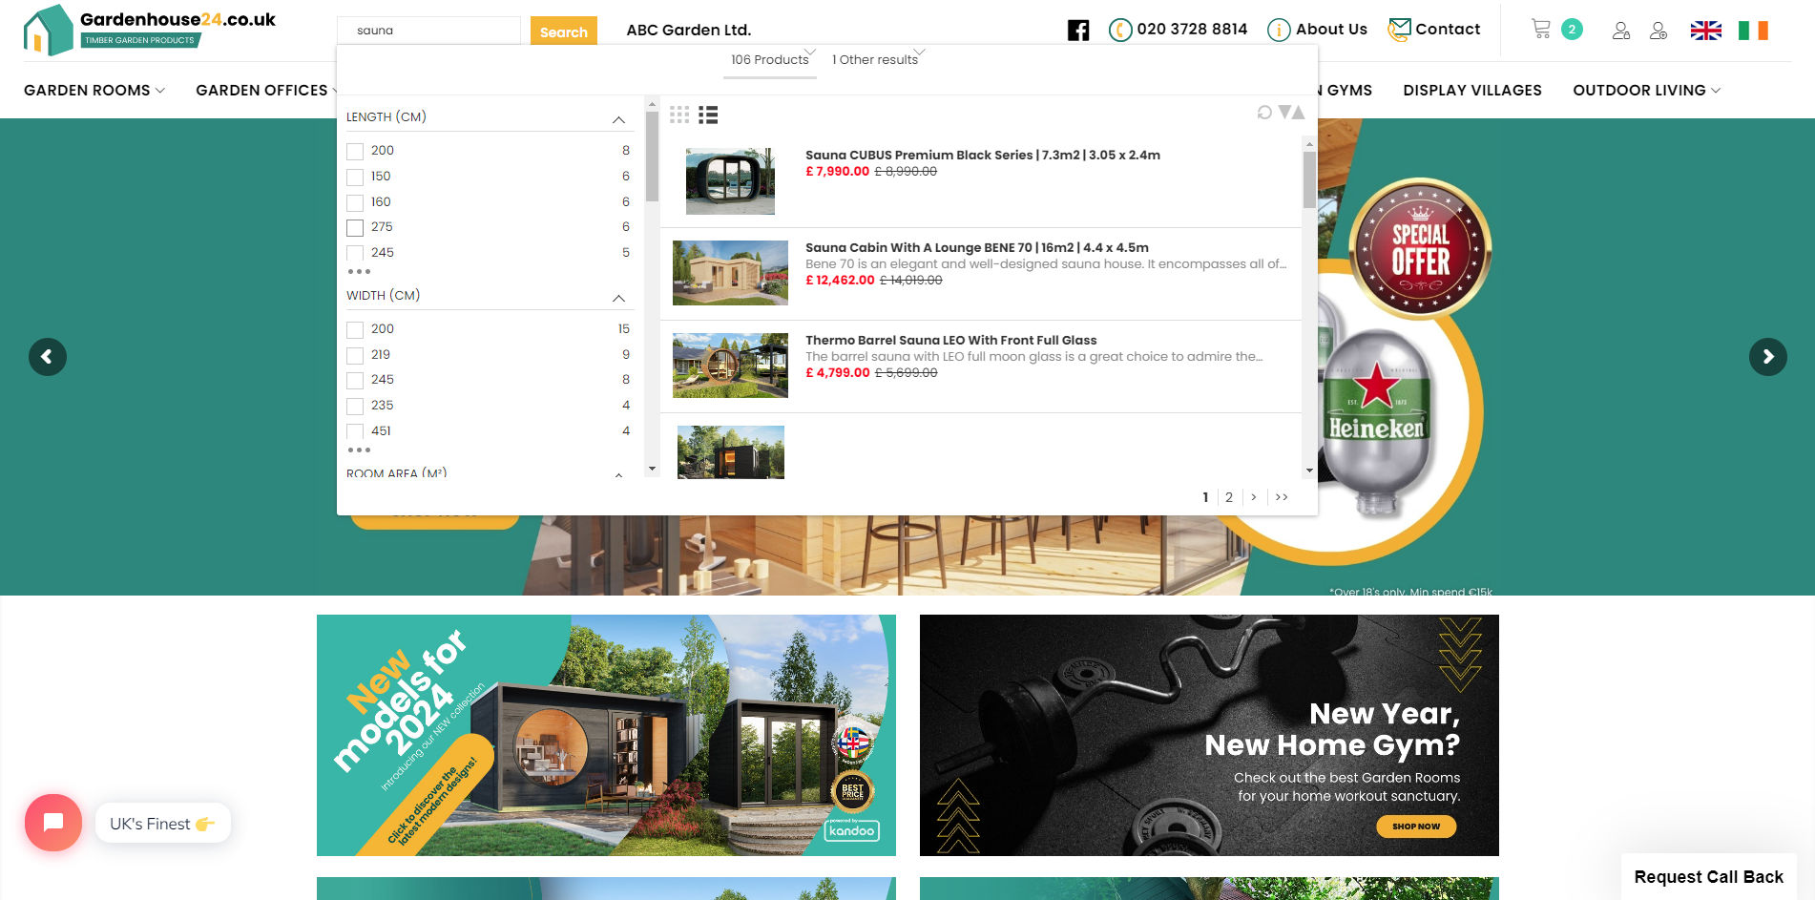Screen dimensions: 1815x900
Task: Click the reset filters refresh icon
Action: [1264, 113]
